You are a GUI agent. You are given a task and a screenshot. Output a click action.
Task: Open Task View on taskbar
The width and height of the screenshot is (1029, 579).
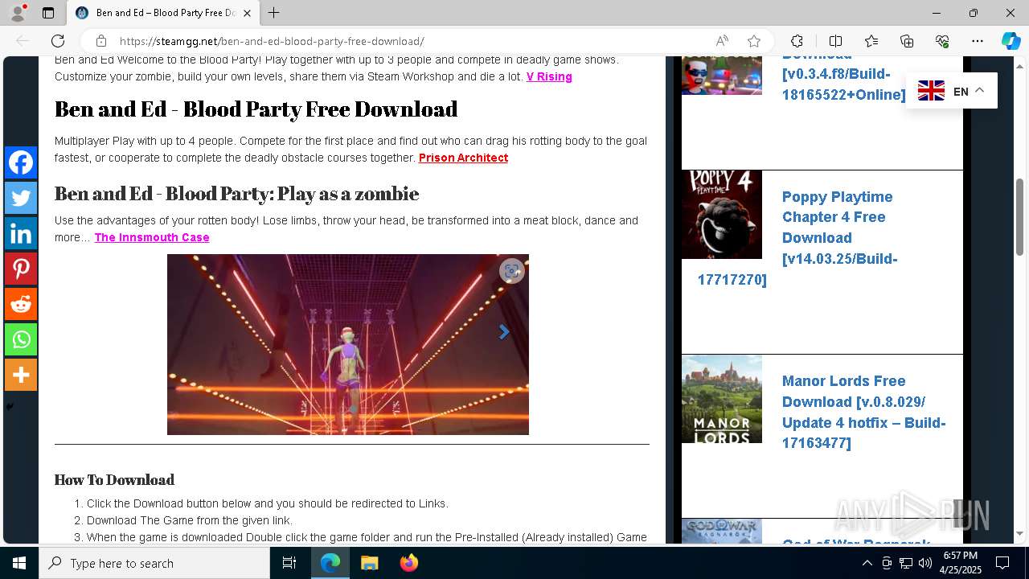pyautogui.click(x=290, y=563)
